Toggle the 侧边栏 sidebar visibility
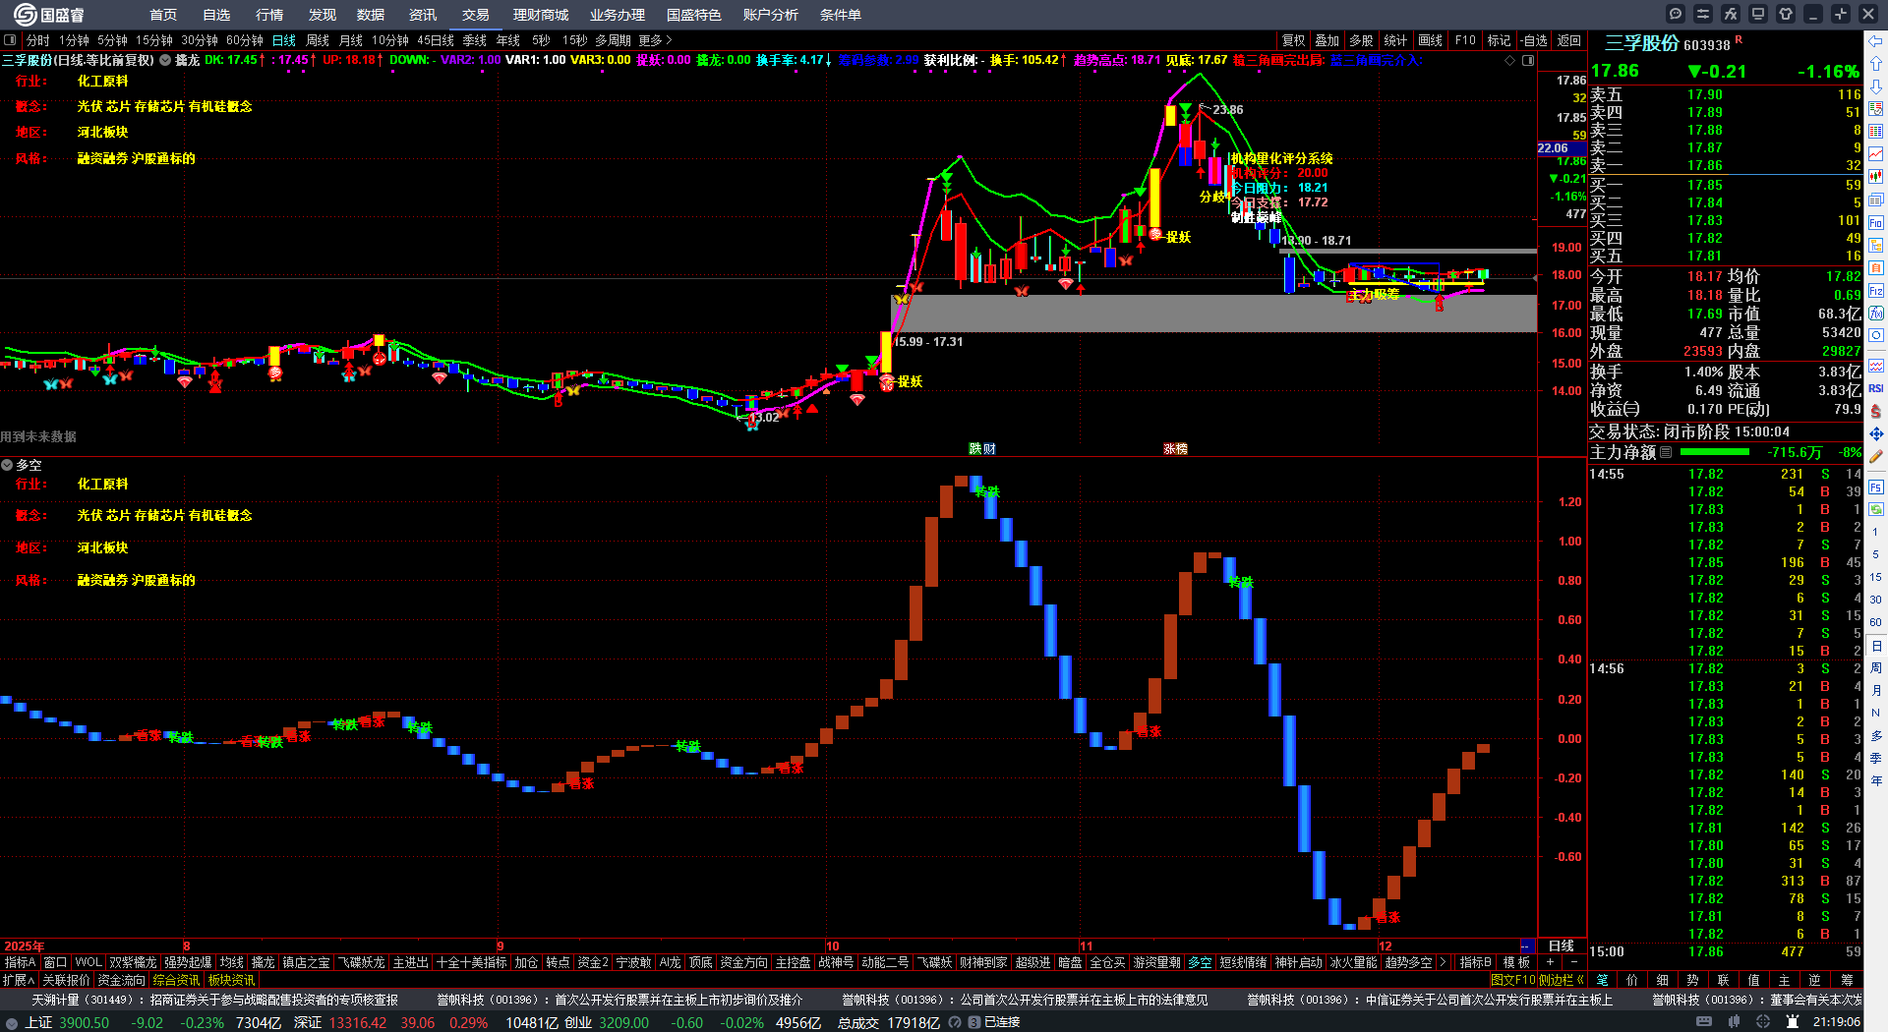The height and width of the screenshot is (1032, 1888). (1562, 979)
